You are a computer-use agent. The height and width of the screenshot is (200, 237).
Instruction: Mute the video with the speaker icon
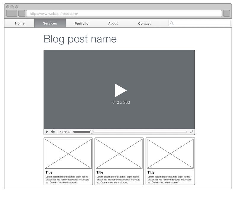click(53, 132)
